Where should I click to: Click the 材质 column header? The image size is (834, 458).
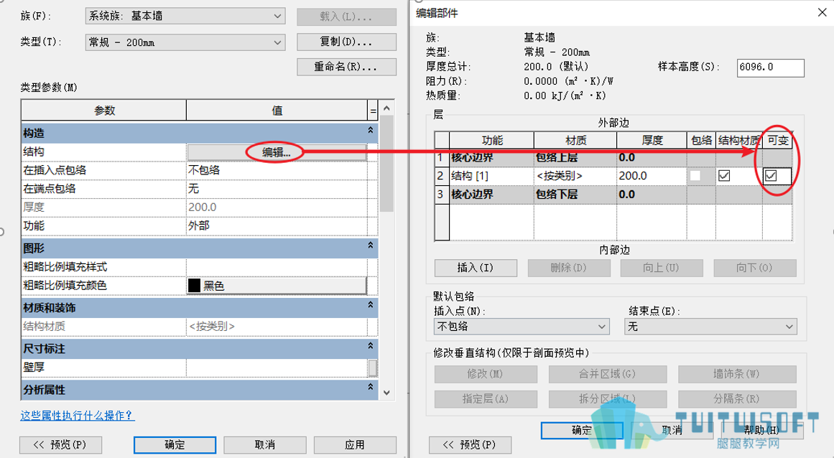pos(575,140)
